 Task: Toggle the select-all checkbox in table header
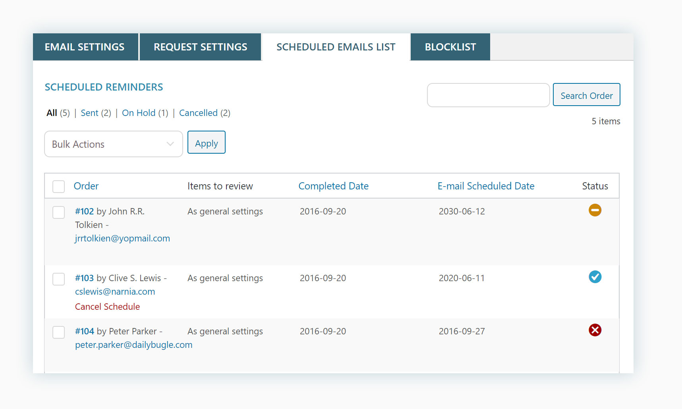coord(59,186)
